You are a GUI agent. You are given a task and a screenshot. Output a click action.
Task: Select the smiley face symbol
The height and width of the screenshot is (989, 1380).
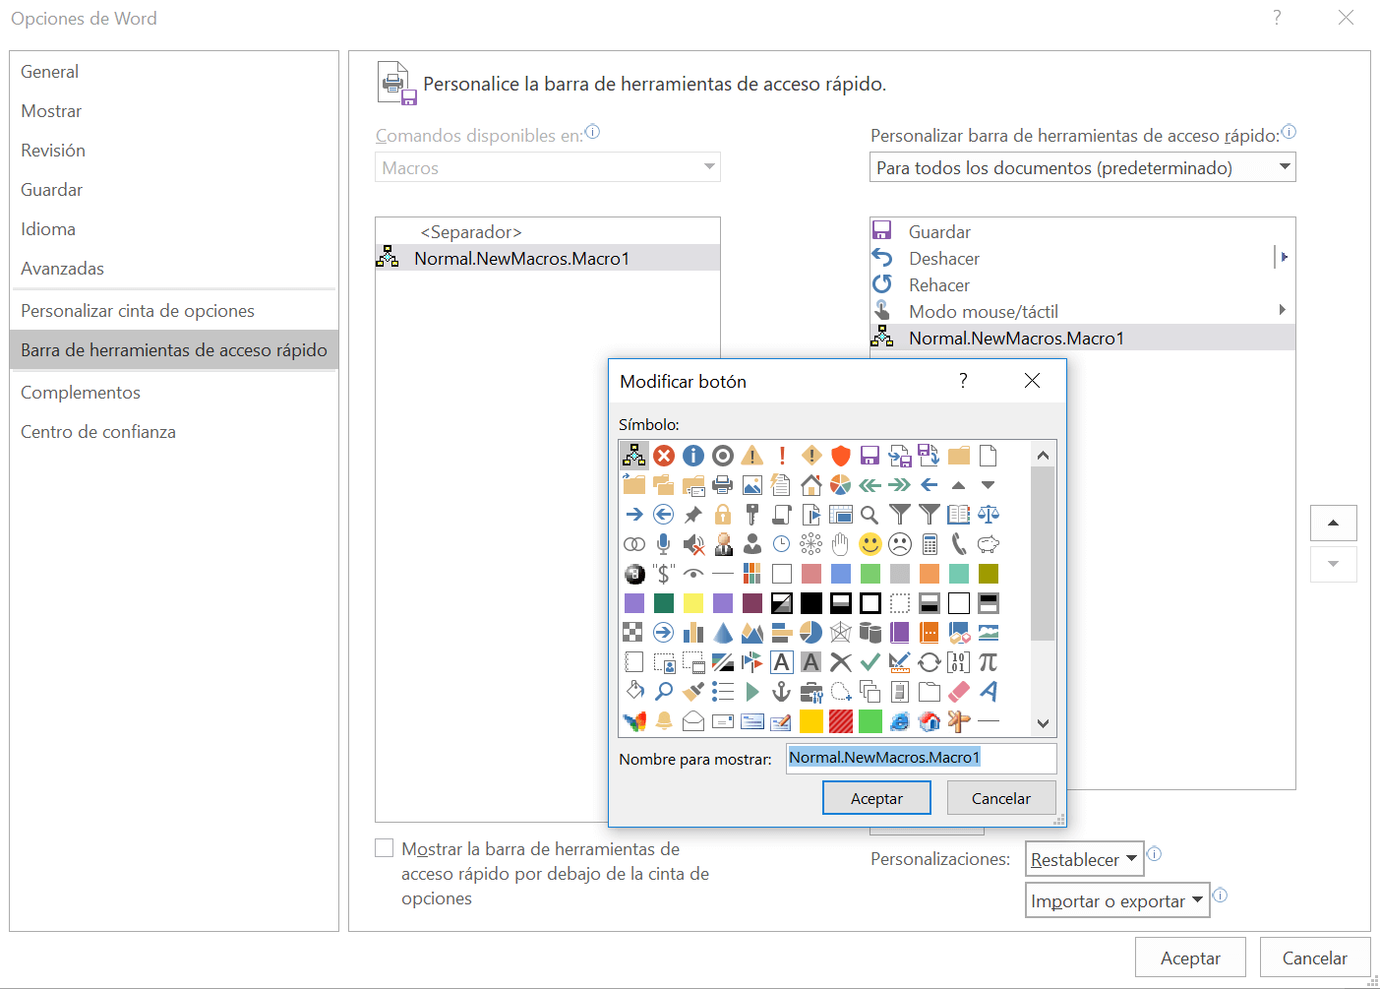point(870,543)
